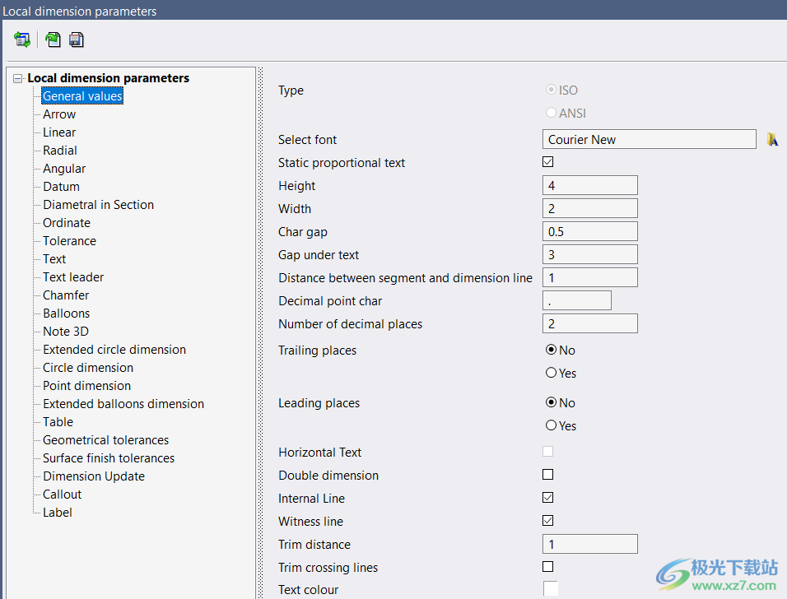The image size is (787, 599).
Task: Open the Text leader settings
Action: pyautogui.click(x=73, y=276)
